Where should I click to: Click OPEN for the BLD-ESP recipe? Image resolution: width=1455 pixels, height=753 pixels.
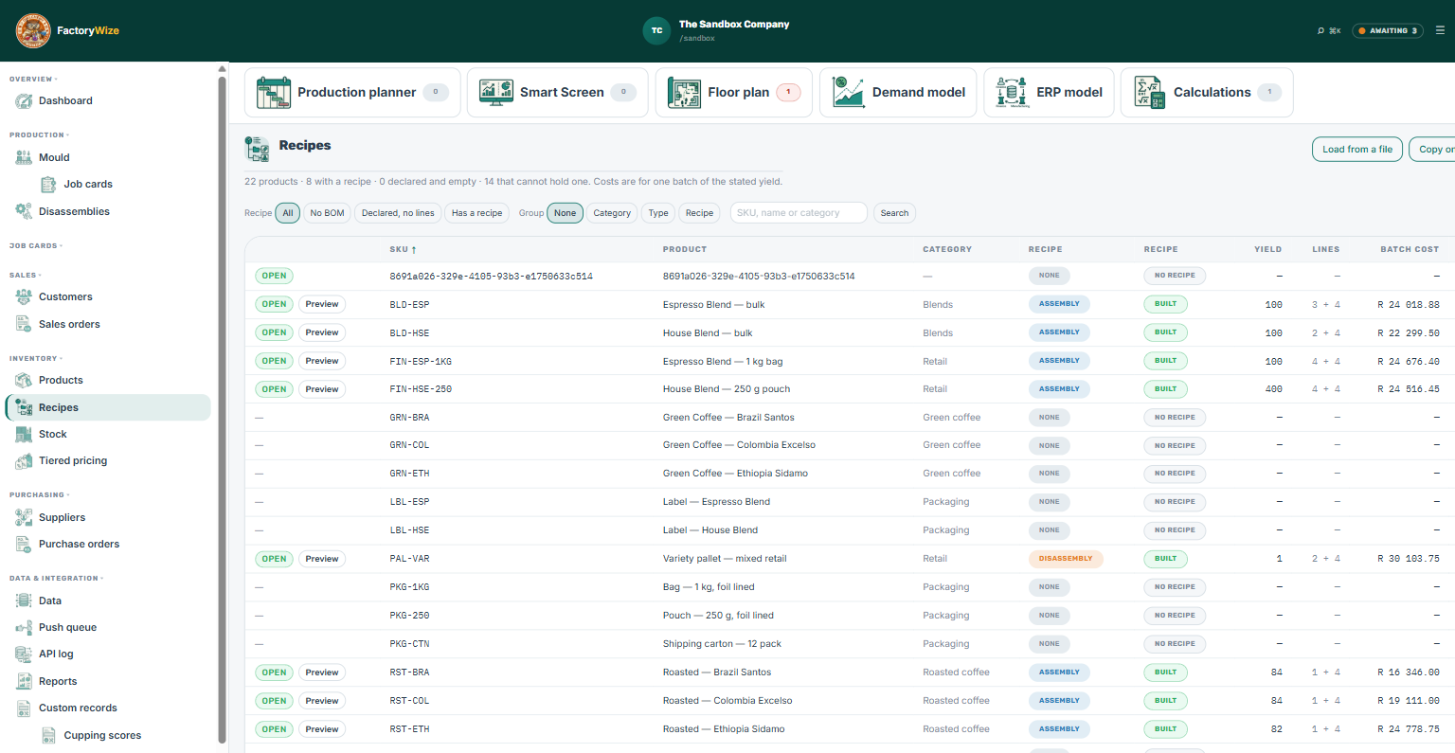[x=274, y=304]
